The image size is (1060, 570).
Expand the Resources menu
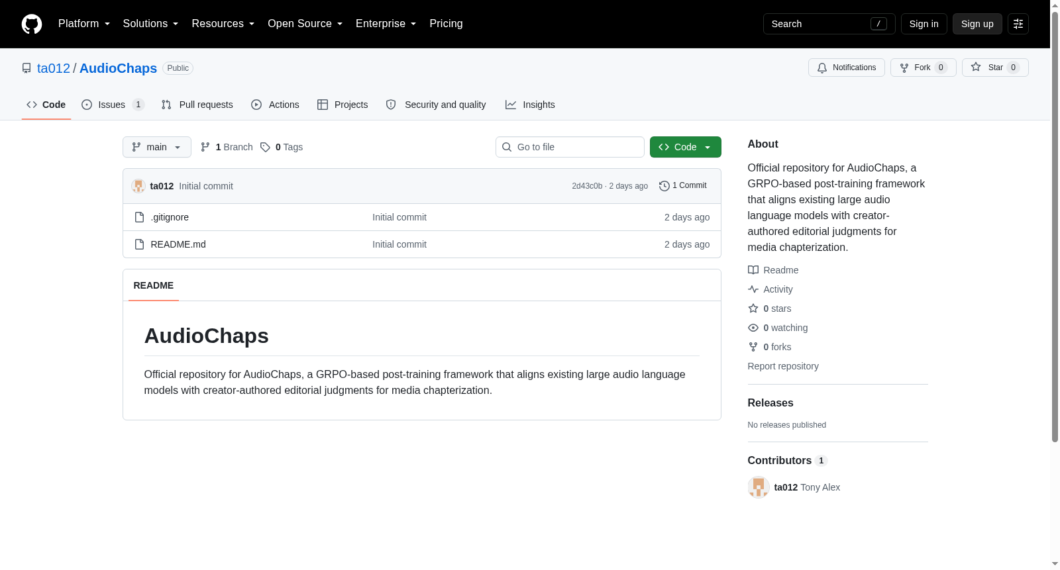click(223, 24)
